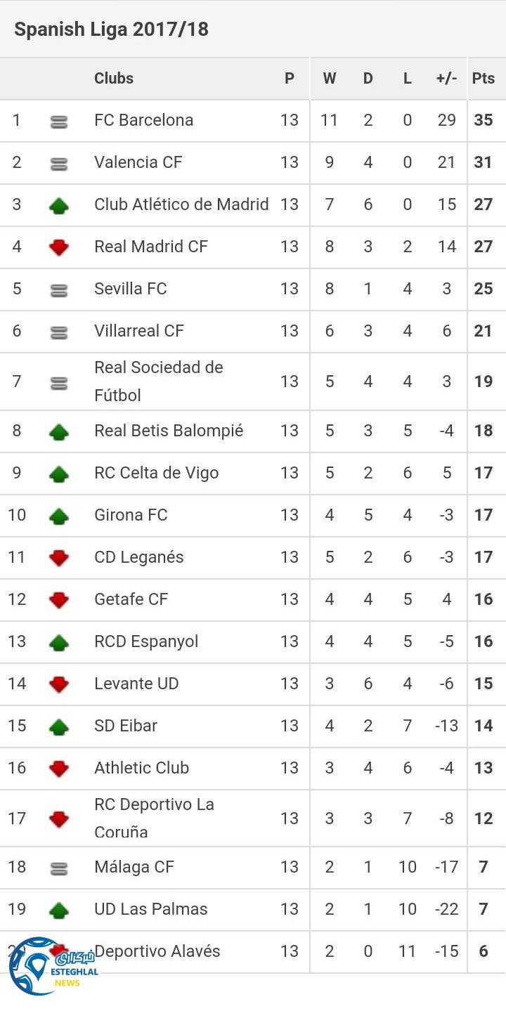Click the green up arrow beside Real Betis Balompié
Screen dimensions: 506x1011
click(59, 432)
